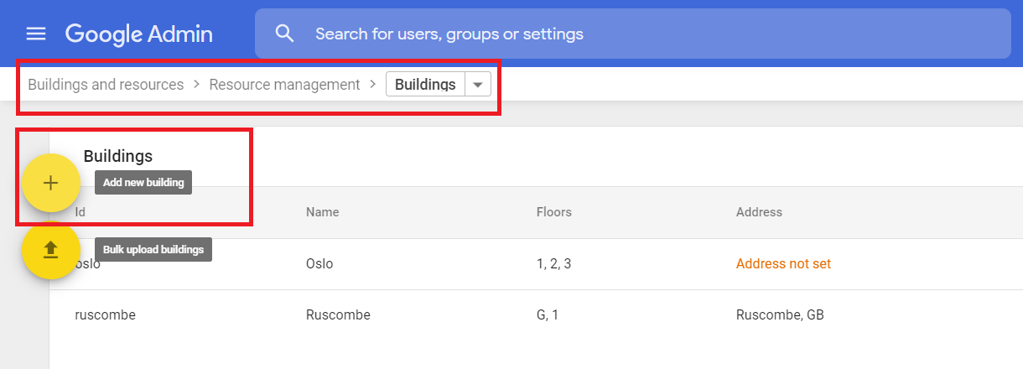Click the yellow Add new building button
The height and width of the screenshot is (369, 1023).
point(50,183)
